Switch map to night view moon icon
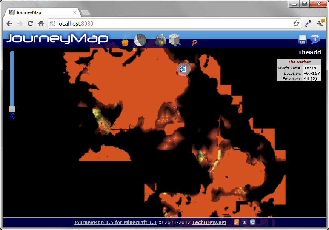 click(140, 40)
